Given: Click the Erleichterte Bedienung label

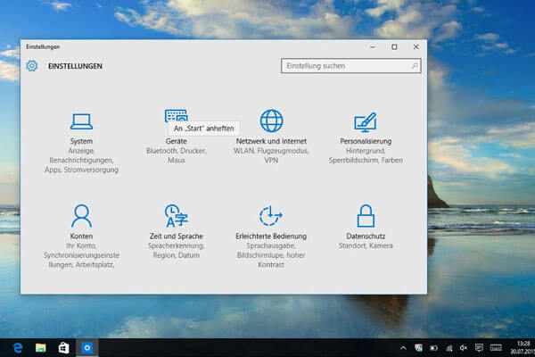Looking at the screenshot, I should point(271,236).
